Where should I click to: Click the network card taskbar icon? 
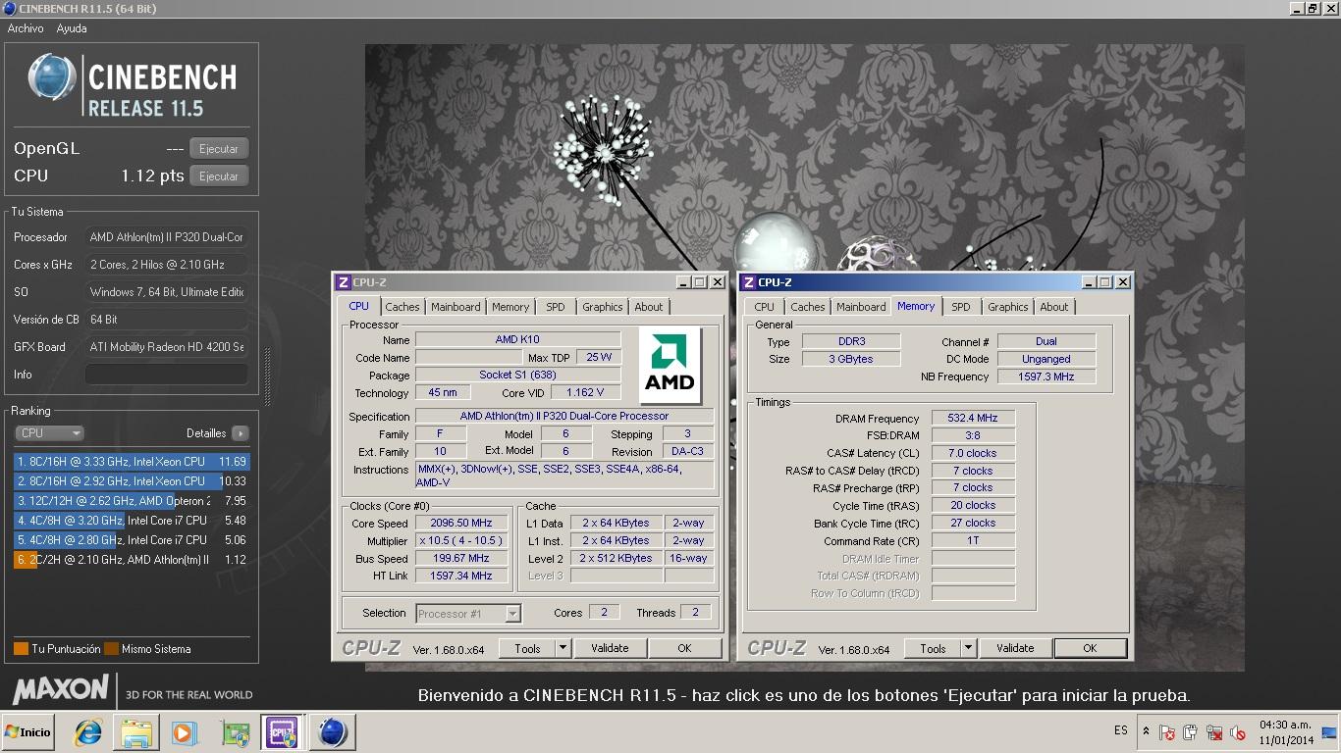coord(235,732)
